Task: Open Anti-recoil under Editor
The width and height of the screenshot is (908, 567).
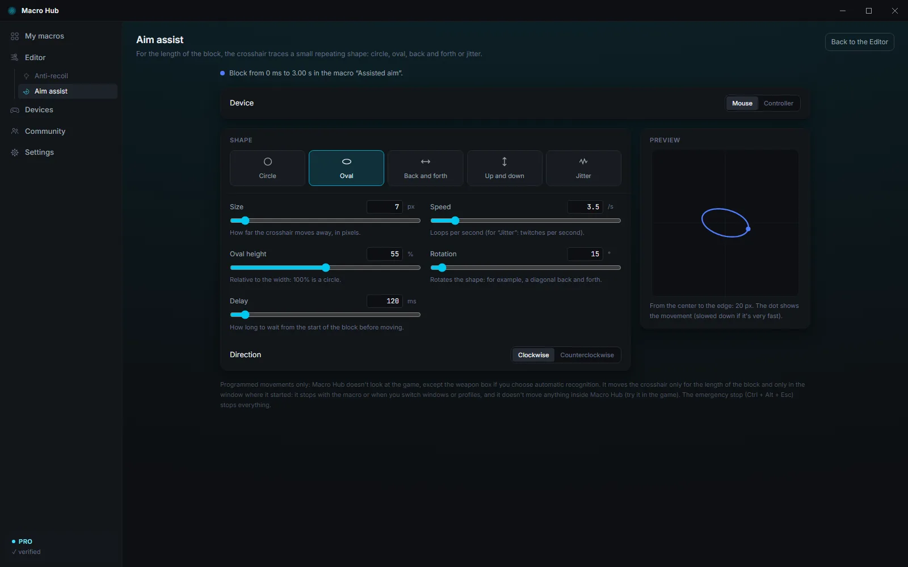Action: (68, 76)
